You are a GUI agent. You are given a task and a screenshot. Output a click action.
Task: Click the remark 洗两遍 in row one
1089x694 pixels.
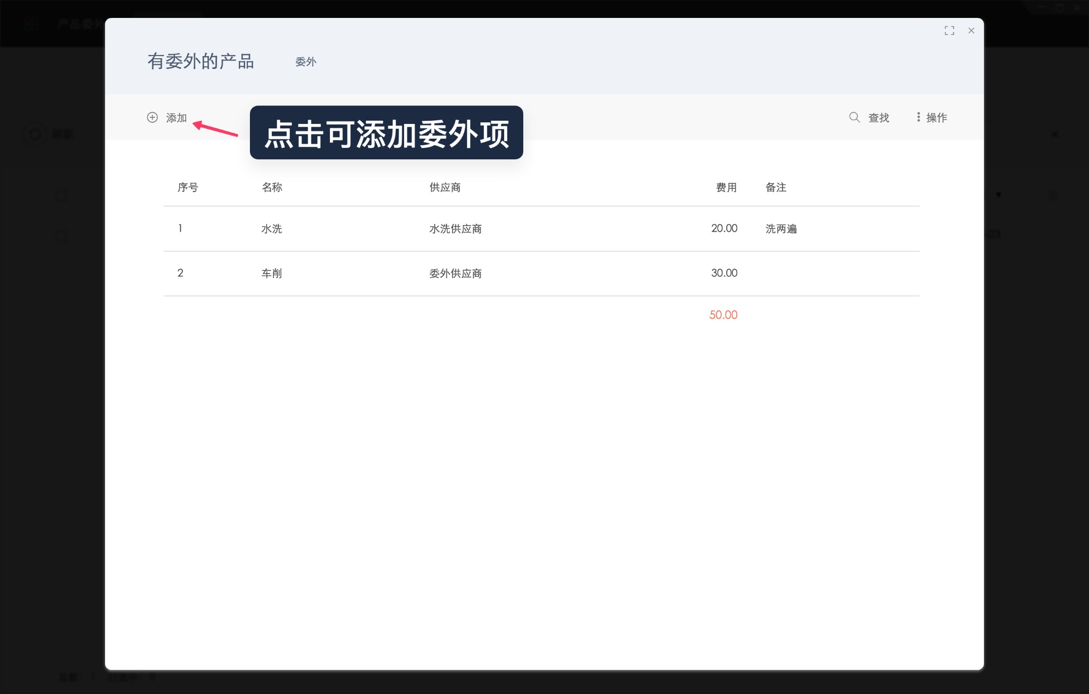(782, 229)
